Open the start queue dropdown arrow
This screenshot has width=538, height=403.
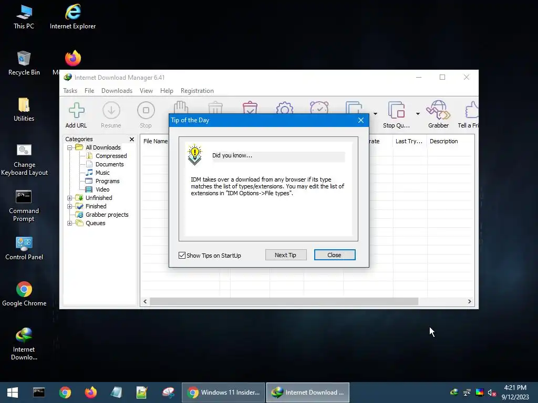(x=375, y=114)
